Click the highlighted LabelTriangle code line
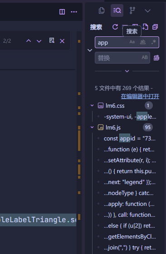The image size is (166, 254). point(38,220)
